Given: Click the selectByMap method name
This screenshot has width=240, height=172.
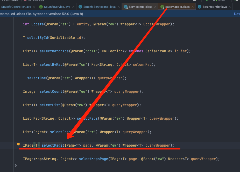Looking at the screenshot, I should click(x=51, y=64).
